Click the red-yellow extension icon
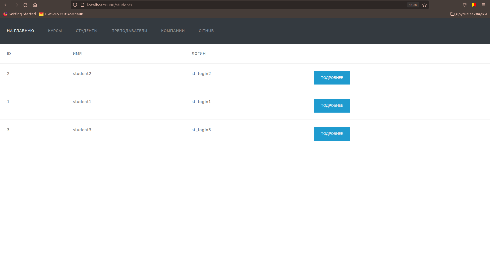This screenshot has width=490, height=266. coord(474,5)
